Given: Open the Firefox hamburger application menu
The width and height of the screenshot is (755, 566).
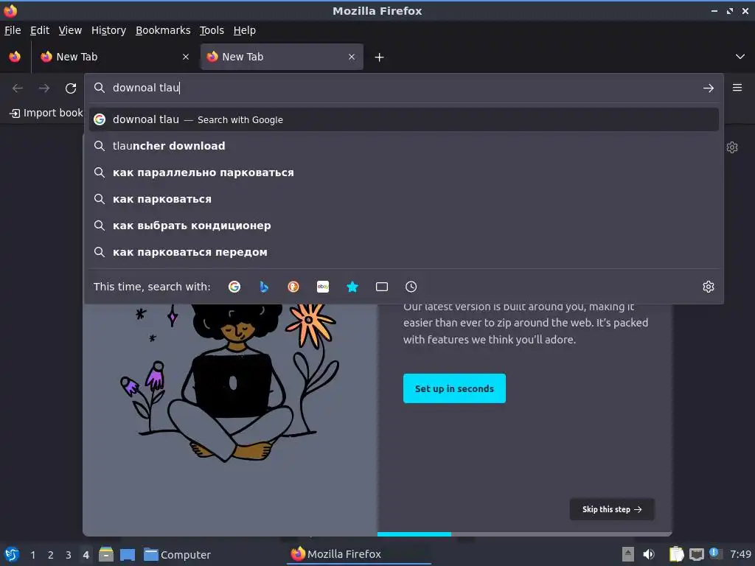Looking at the screenshot, I should [737, 88].
